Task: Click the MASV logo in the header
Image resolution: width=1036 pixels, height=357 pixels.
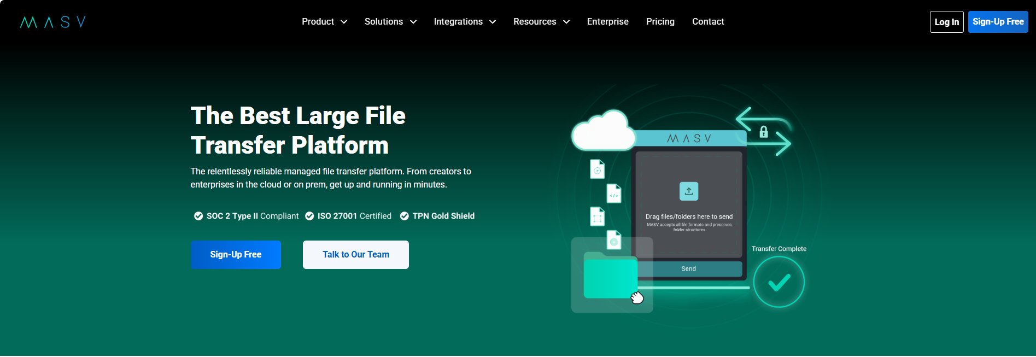Action: point(53,22)
